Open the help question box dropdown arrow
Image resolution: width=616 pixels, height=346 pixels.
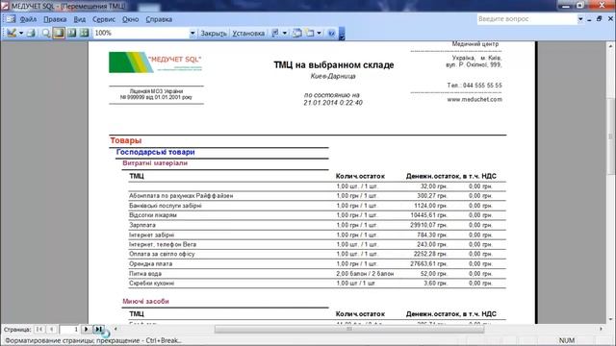[580, 19]
